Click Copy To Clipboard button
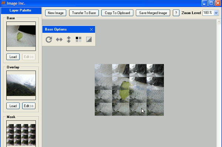This screenshot has width=222, height=147. (117, 13)
